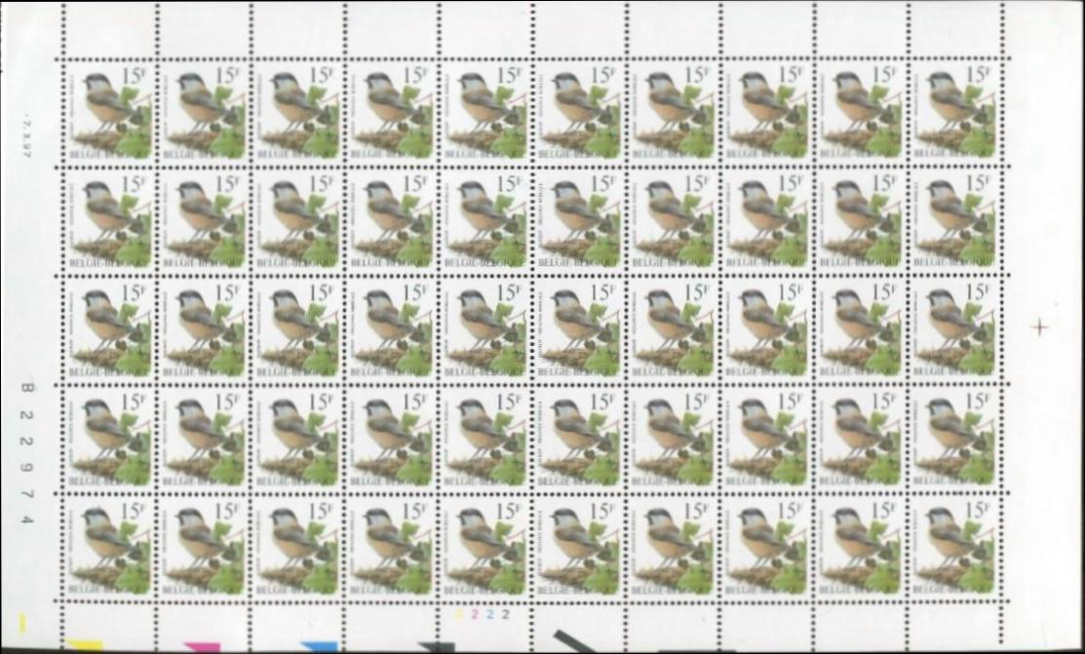
Task: Click the sheet number B 2 2 9 7 4
Action: [27, 452]
